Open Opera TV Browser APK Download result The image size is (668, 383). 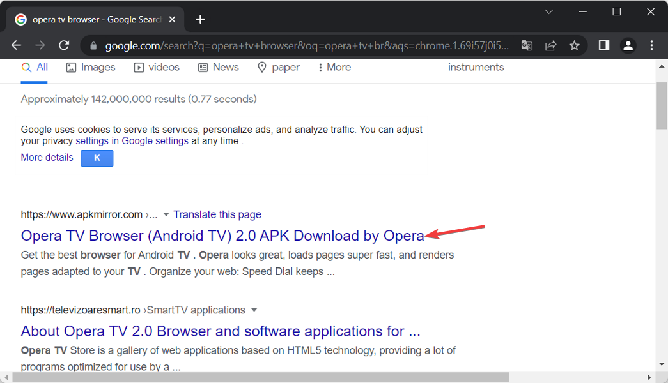(222, 236)
